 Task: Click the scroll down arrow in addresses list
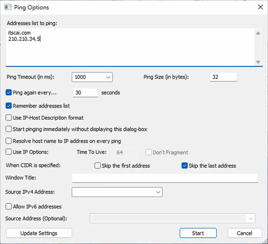click(258, 62)
